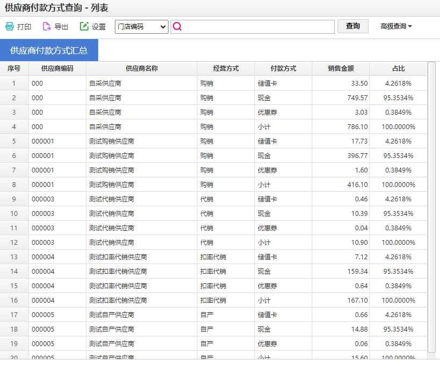440x368 pixels.
Task: Click the 占比 column header
Action: click(x=398, y=68)
